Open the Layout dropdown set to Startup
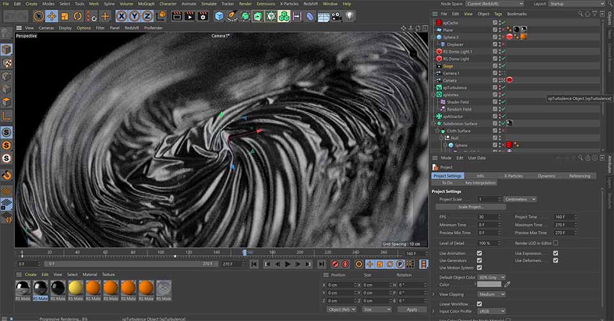Viewport: 614px width, 321px height. tap(577, 4)
